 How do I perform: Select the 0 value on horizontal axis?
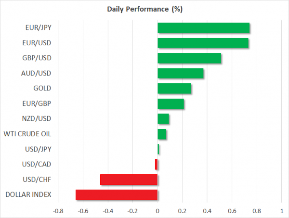[x=158, y=211]
